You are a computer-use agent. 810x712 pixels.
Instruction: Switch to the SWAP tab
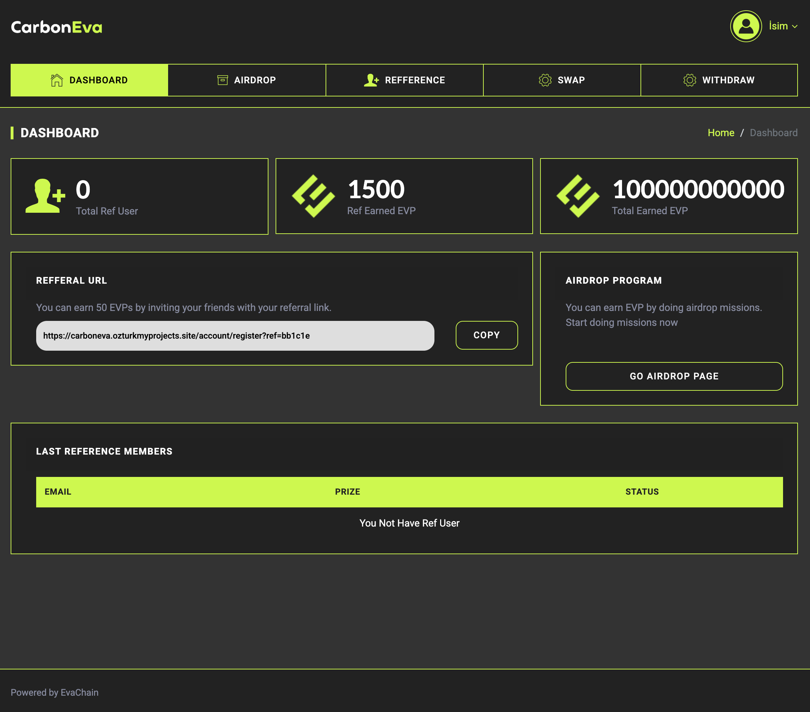click(562, 80)
